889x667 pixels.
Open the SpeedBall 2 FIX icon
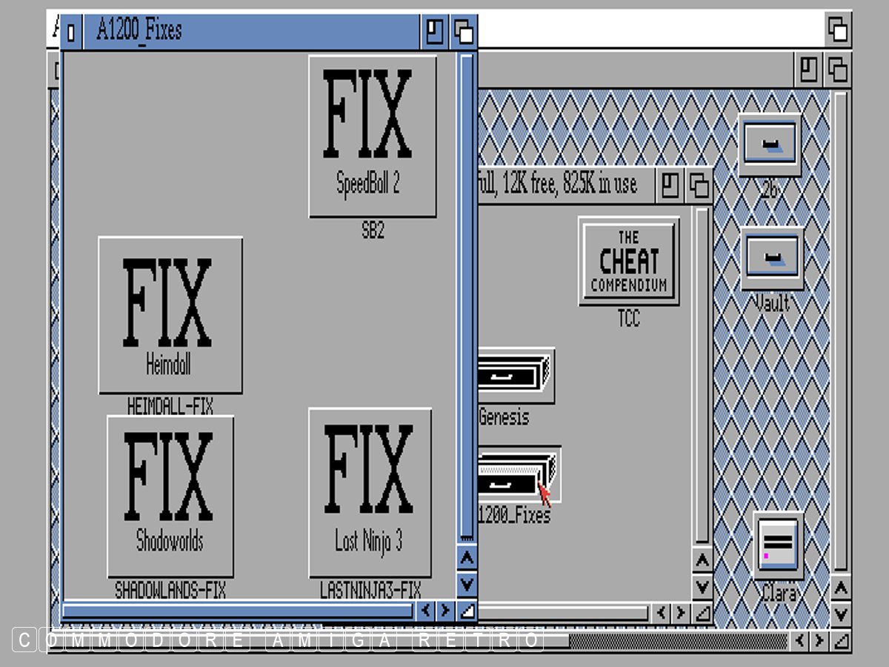(x=372, y=136)
